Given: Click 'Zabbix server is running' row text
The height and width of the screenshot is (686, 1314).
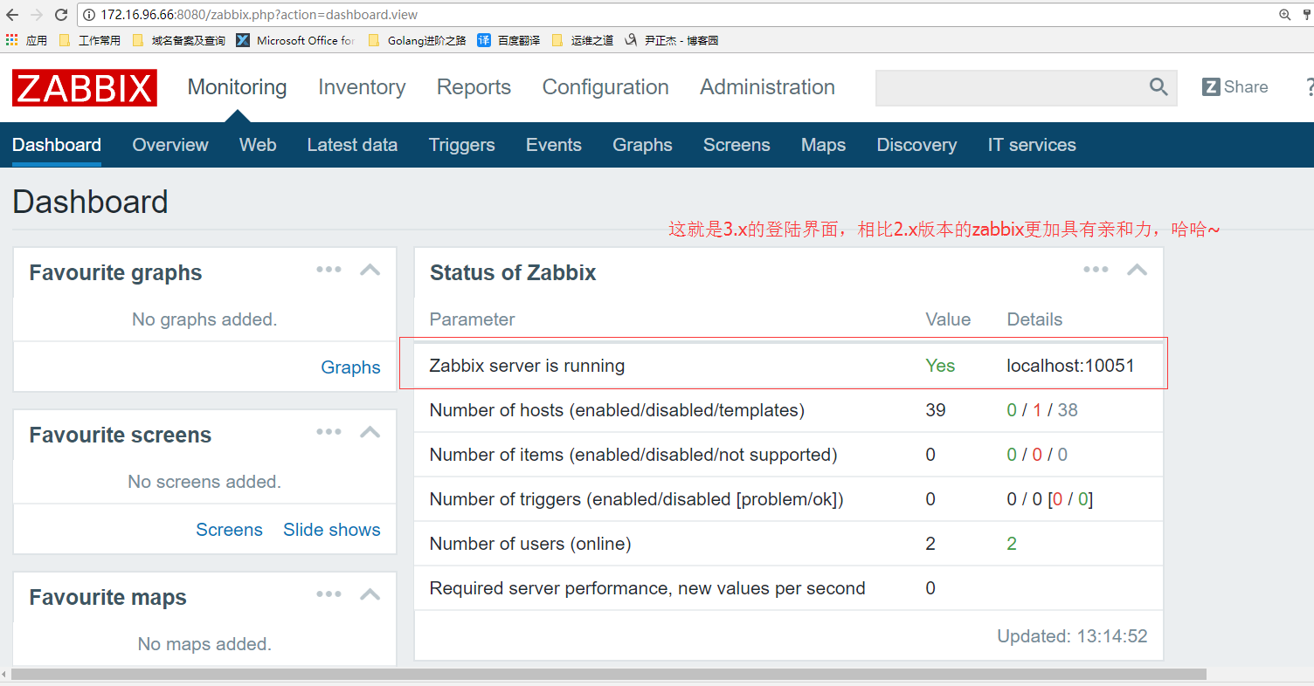Looking at the screenshot, I should click(527, 366).
